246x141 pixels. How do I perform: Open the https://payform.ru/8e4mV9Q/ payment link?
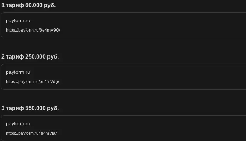coord(33,30)
